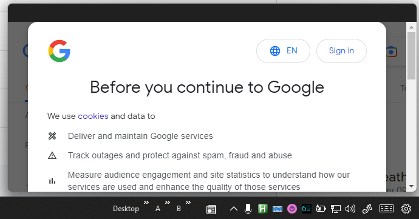Open the settings gear tray icon
The width and height of the screenshot is (419, 219).
[x=406, y=209]
